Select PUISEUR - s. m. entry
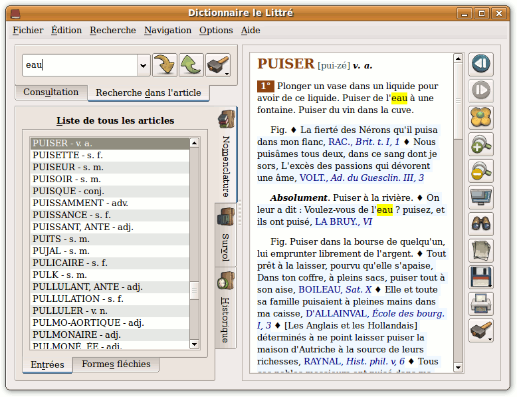The height and width of the screenshot is (397, 517). 110,168
